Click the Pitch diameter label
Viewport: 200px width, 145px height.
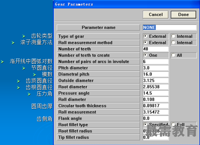(x=98, y=68)
